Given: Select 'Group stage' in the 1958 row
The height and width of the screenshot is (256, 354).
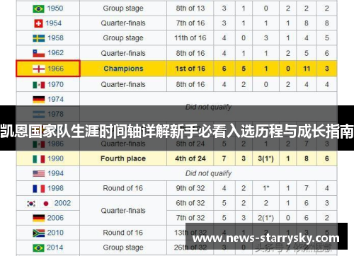Looking at the screenshot, I should point(123,38).
